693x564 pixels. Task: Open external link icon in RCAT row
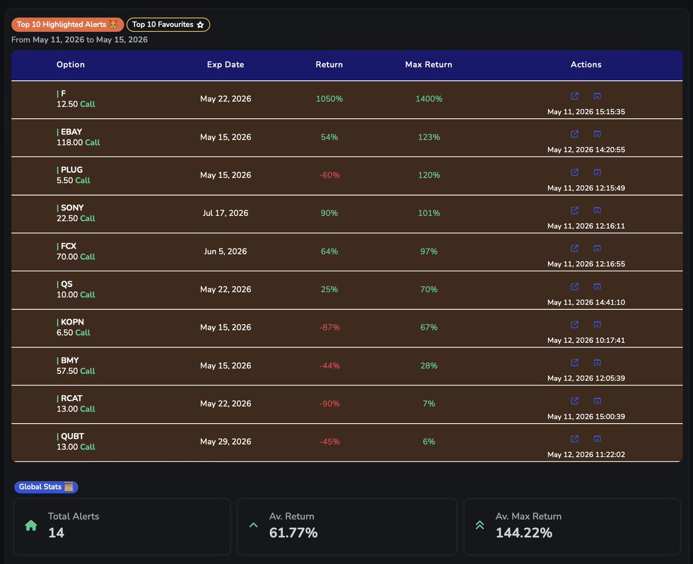pos(575,401)
